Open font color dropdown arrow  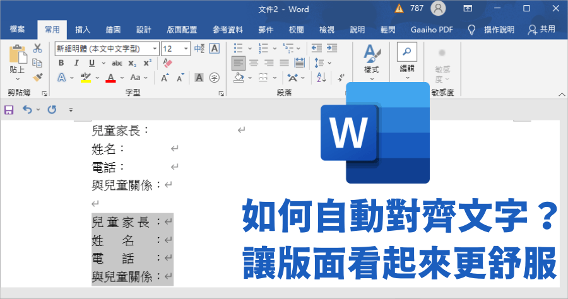(122, 78)
